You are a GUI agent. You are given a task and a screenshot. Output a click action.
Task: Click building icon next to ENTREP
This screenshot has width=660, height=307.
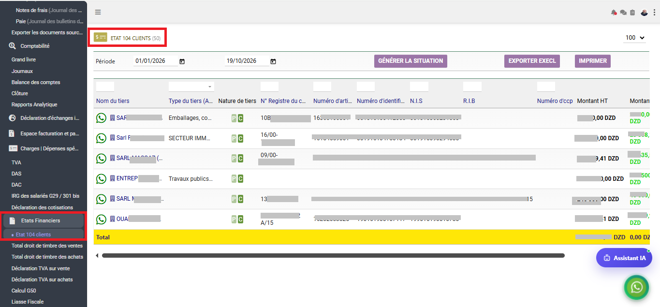[x=113, y=178]
